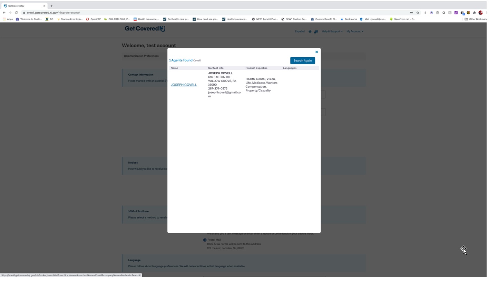
Task: Open the SaveFrom.net bookmark
Action: [402, 19]
